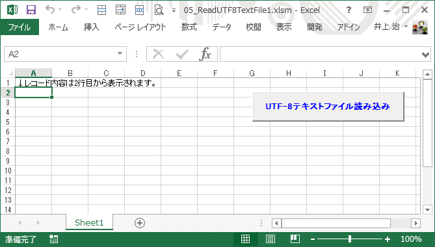Viewport: 435px width, 247px height.
Task: Open print preview in the quick access toolbar
Action: [159, 10]
